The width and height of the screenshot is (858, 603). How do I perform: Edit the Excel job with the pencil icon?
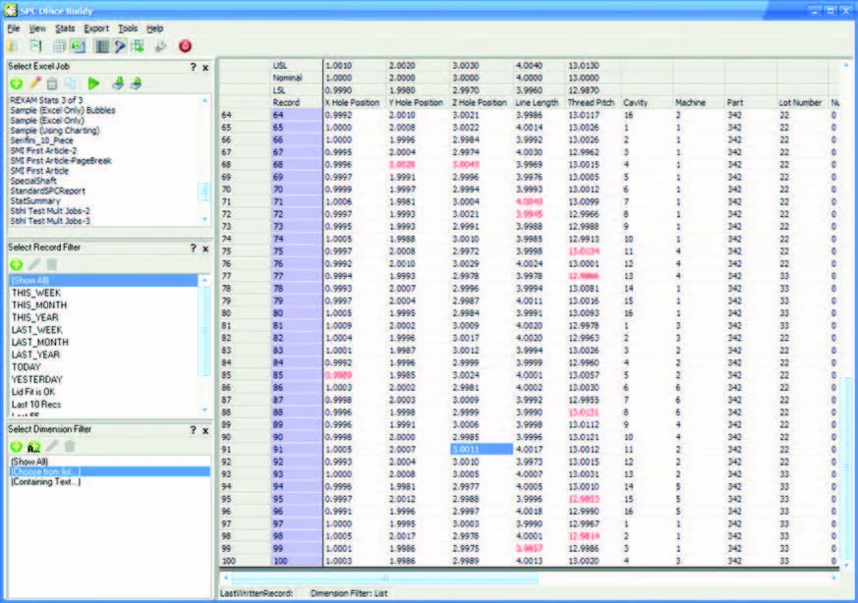click(35, 83)
